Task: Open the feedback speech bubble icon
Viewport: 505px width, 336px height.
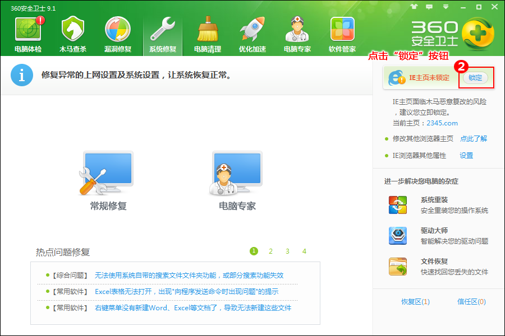Action: click(x=429, y=7)
